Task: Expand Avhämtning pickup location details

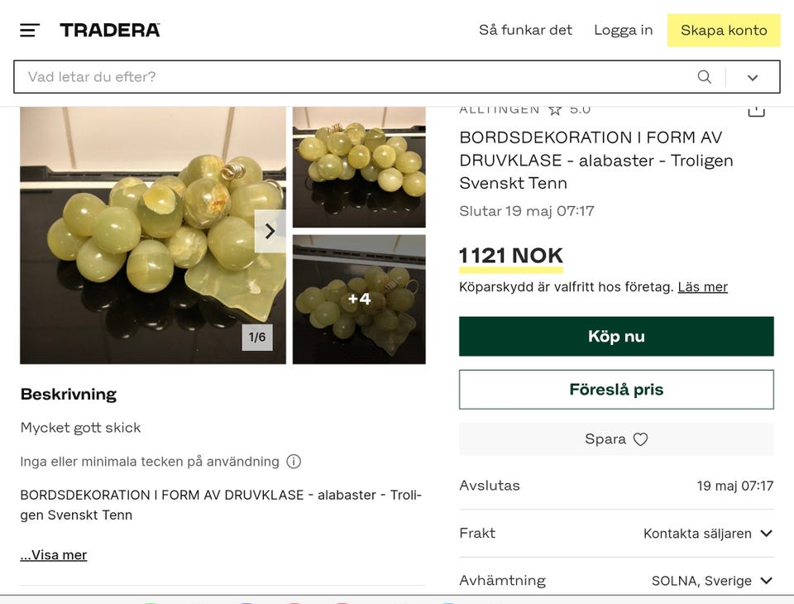Action: [x=766, y=581]
